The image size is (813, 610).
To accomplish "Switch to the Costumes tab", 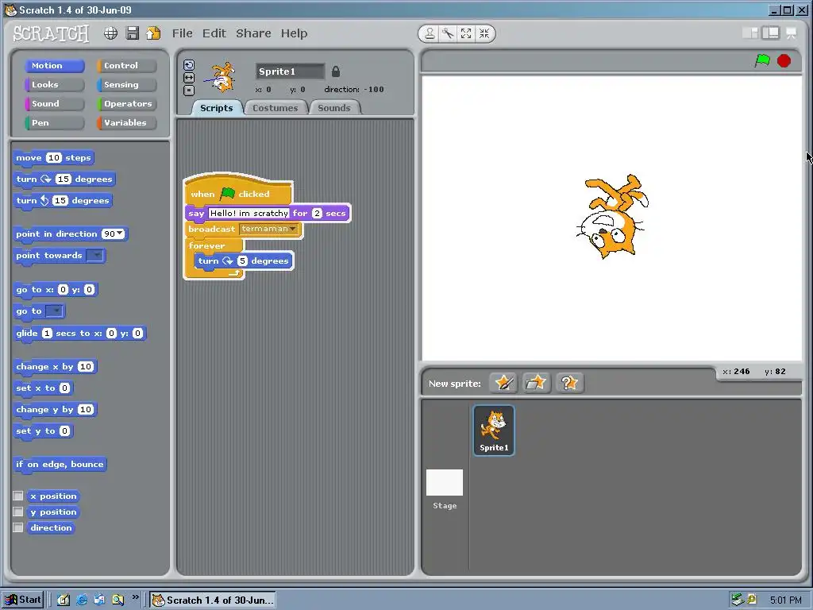I will (x=275, y=108).
